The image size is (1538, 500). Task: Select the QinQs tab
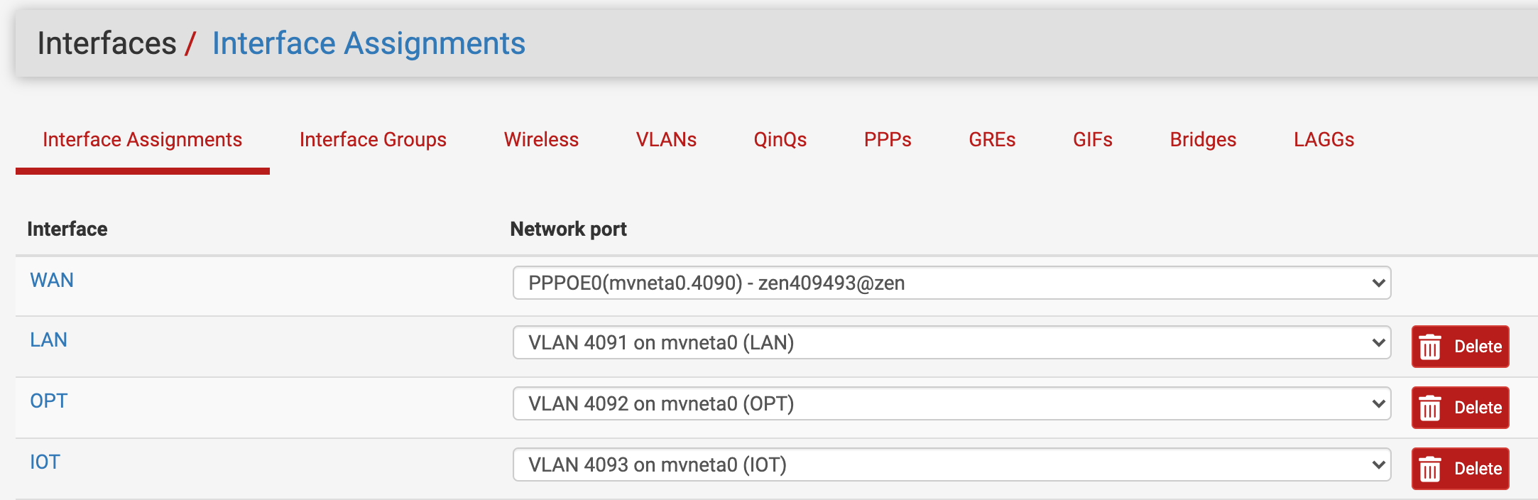[780, 139]
